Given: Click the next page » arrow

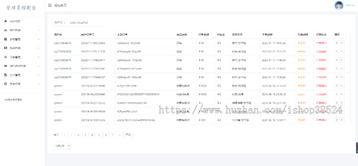Looking at the screenshot, I should 120,135.
